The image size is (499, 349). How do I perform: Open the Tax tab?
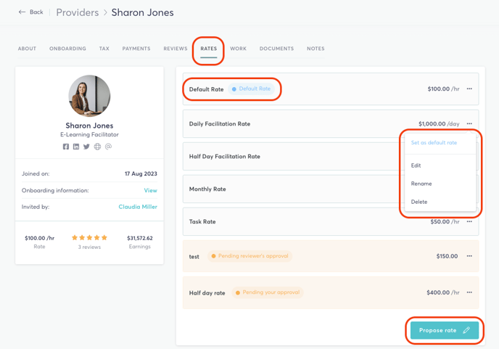tap(104, 49)
